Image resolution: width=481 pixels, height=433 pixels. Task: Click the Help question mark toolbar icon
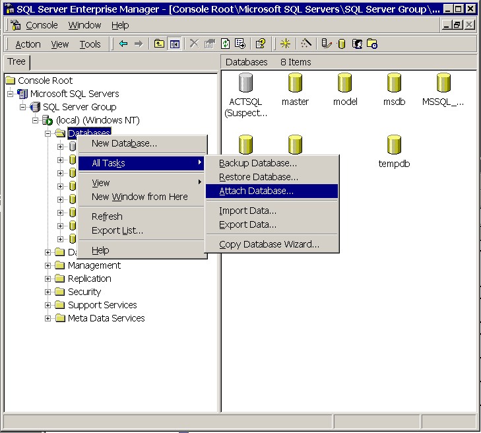point(261,44)
